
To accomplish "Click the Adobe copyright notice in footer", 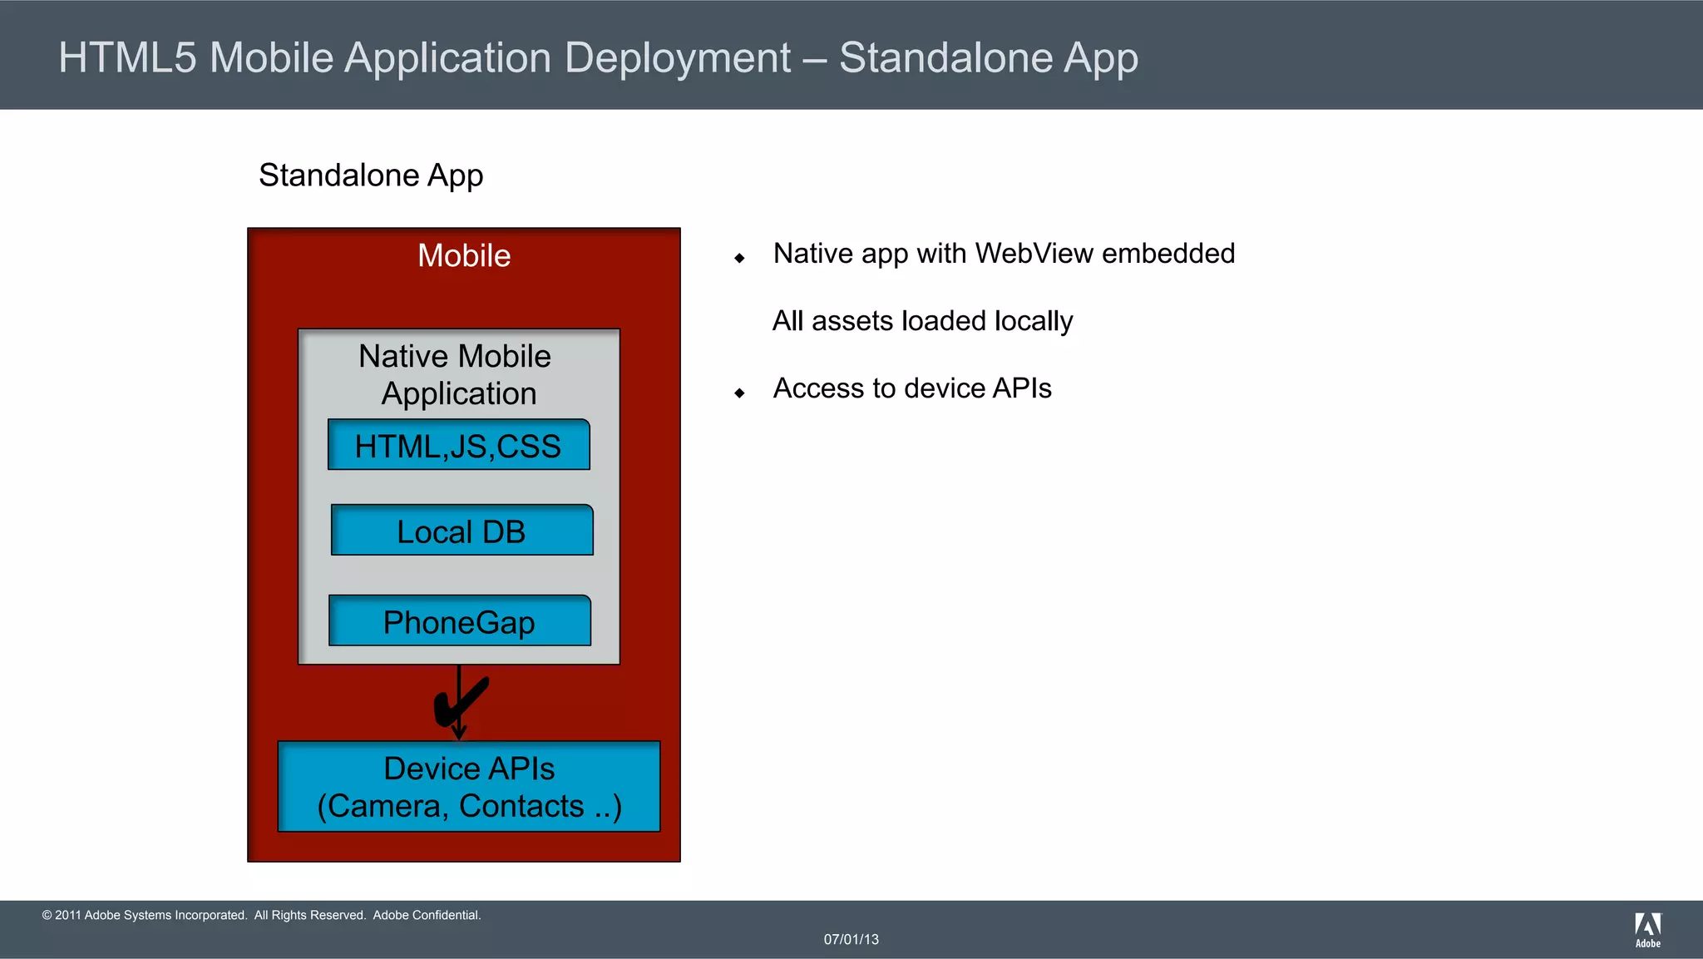I will (x=261, y=915).
